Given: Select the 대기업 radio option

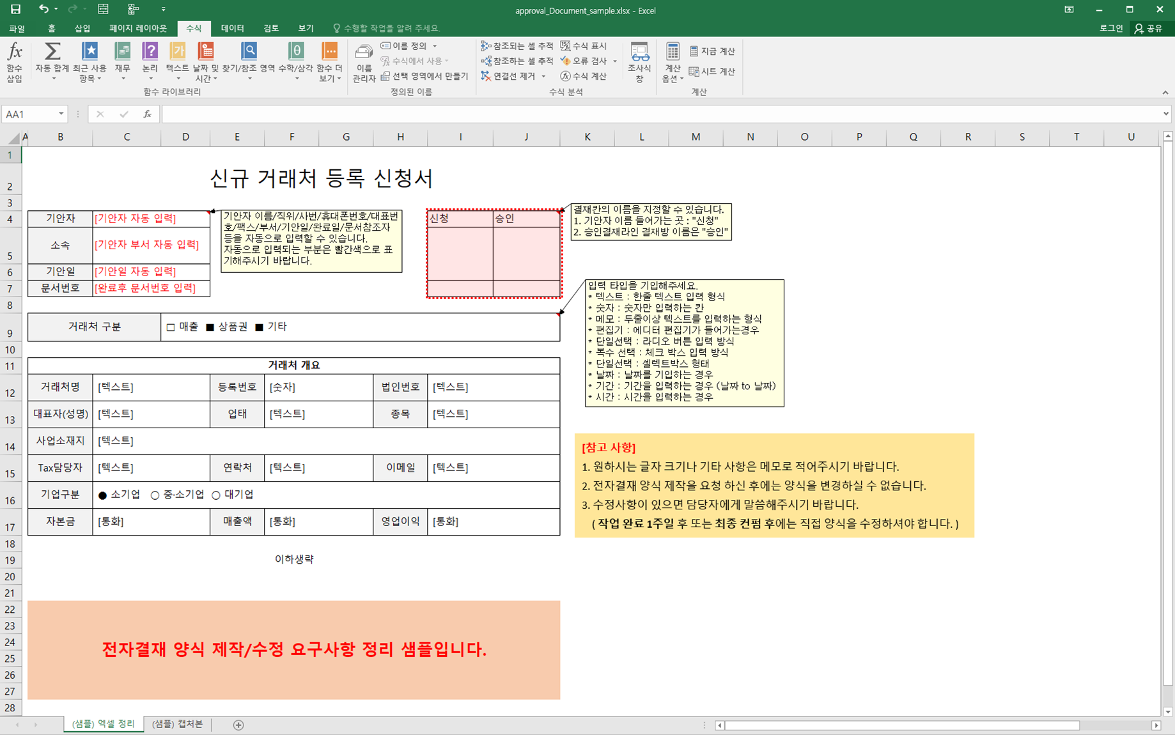Looking at the screenshot, I should (216, 495).
